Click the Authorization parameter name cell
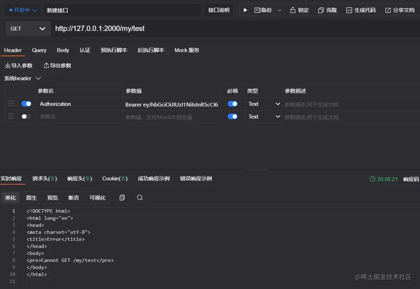The width and height of the screenshot is (420, 289). [79, 104]
